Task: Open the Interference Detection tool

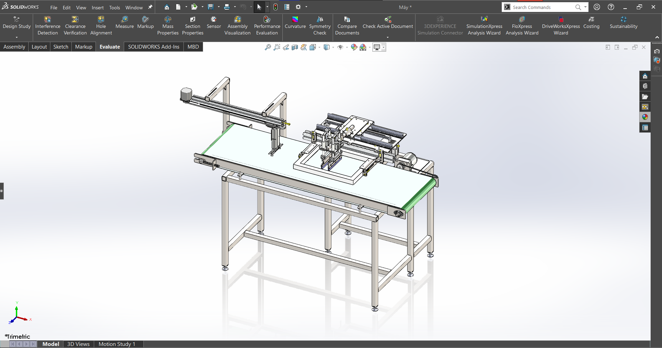Action: point(48,25)
